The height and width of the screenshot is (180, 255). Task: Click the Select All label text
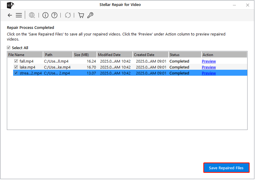(x=20, y=48)
